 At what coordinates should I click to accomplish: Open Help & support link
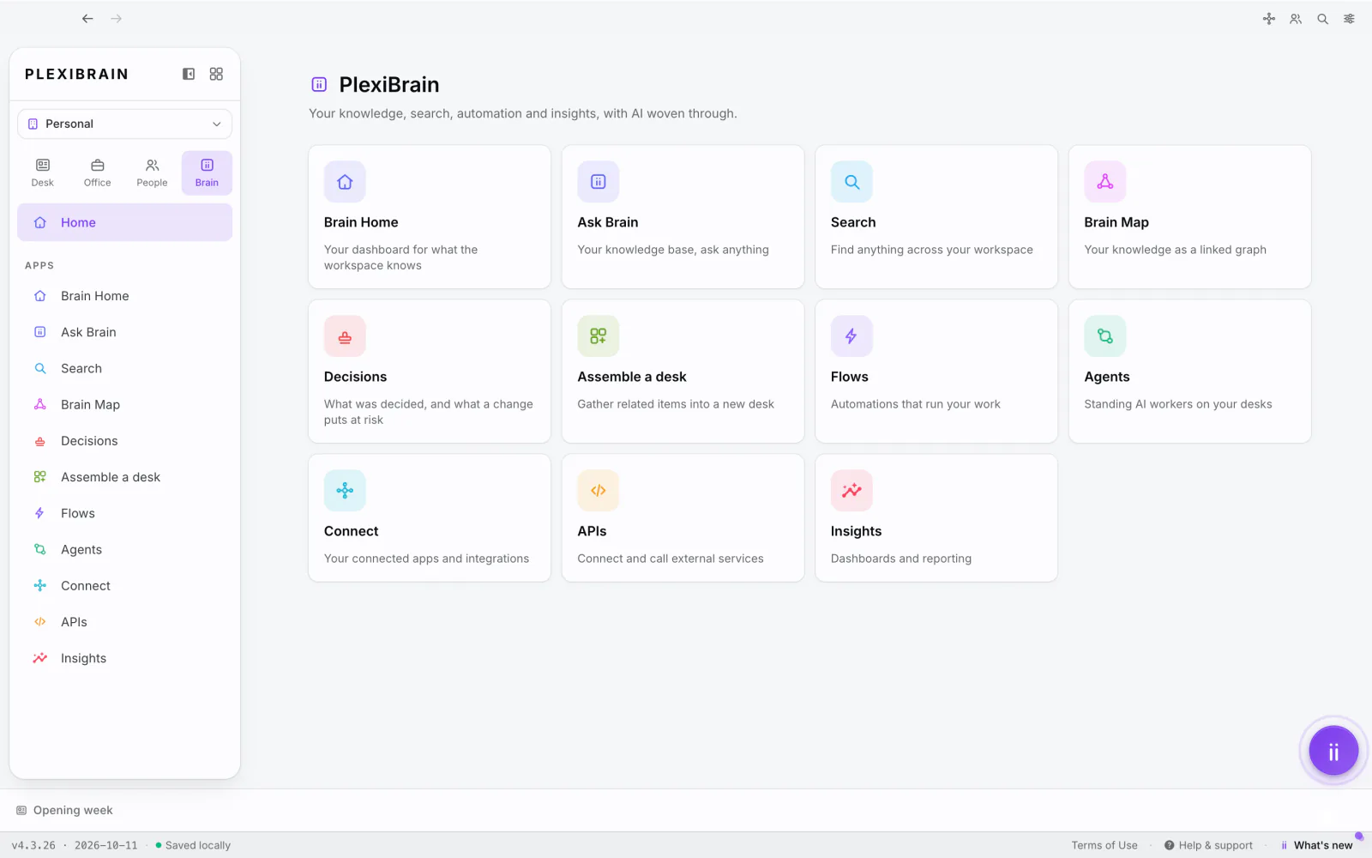[x=1208, y=845]
